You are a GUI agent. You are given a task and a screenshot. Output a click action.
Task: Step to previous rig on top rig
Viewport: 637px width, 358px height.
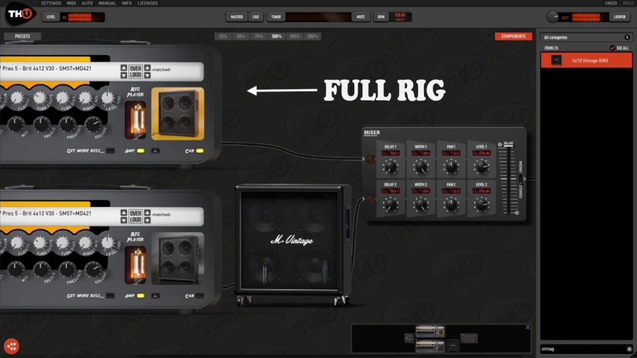pyautogui.click(x=123, y=68)
